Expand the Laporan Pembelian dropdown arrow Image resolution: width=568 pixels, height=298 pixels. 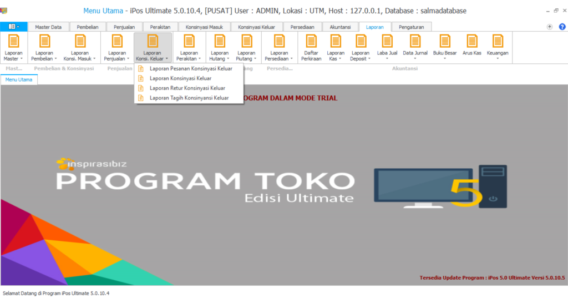point(55,59)
